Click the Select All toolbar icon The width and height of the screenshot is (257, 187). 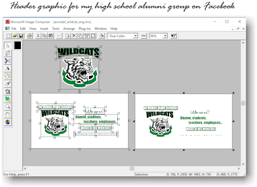tap(87, 36)
